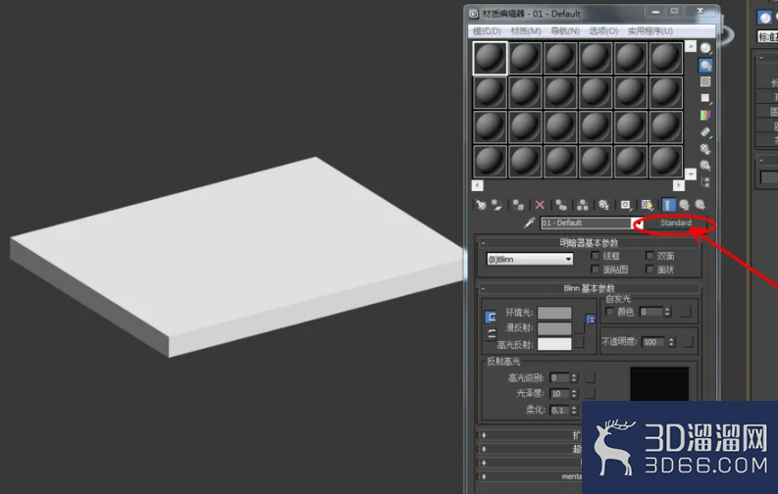Open the material name dropdown arrow

click(x=637, y=223)
